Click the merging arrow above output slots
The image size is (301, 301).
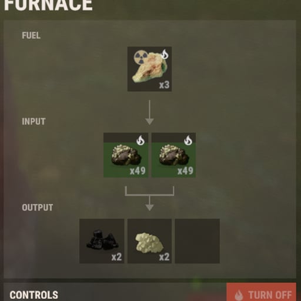(149, 199)
